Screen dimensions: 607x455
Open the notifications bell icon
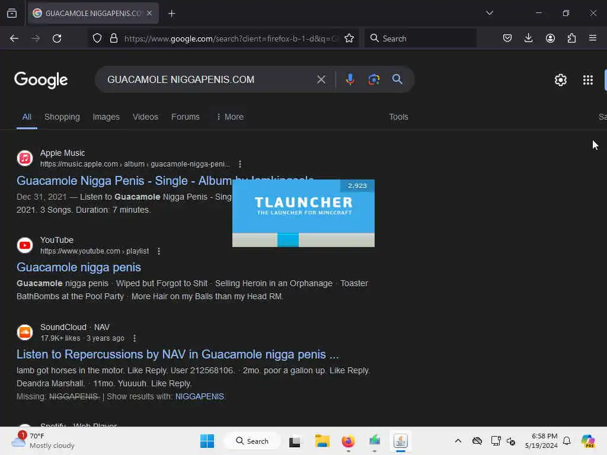567,441
